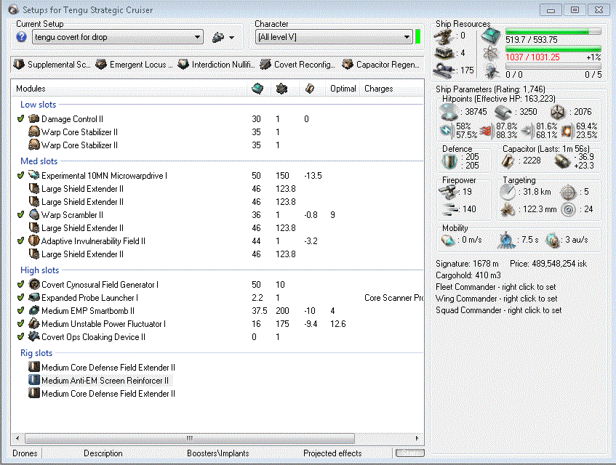Click the Optimal column header
Screen dimensions: 616x465
tap(343, 89)
